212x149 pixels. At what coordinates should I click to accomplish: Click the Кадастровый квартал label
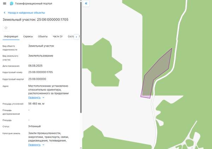pyautogui.click(x=13, y=79)
